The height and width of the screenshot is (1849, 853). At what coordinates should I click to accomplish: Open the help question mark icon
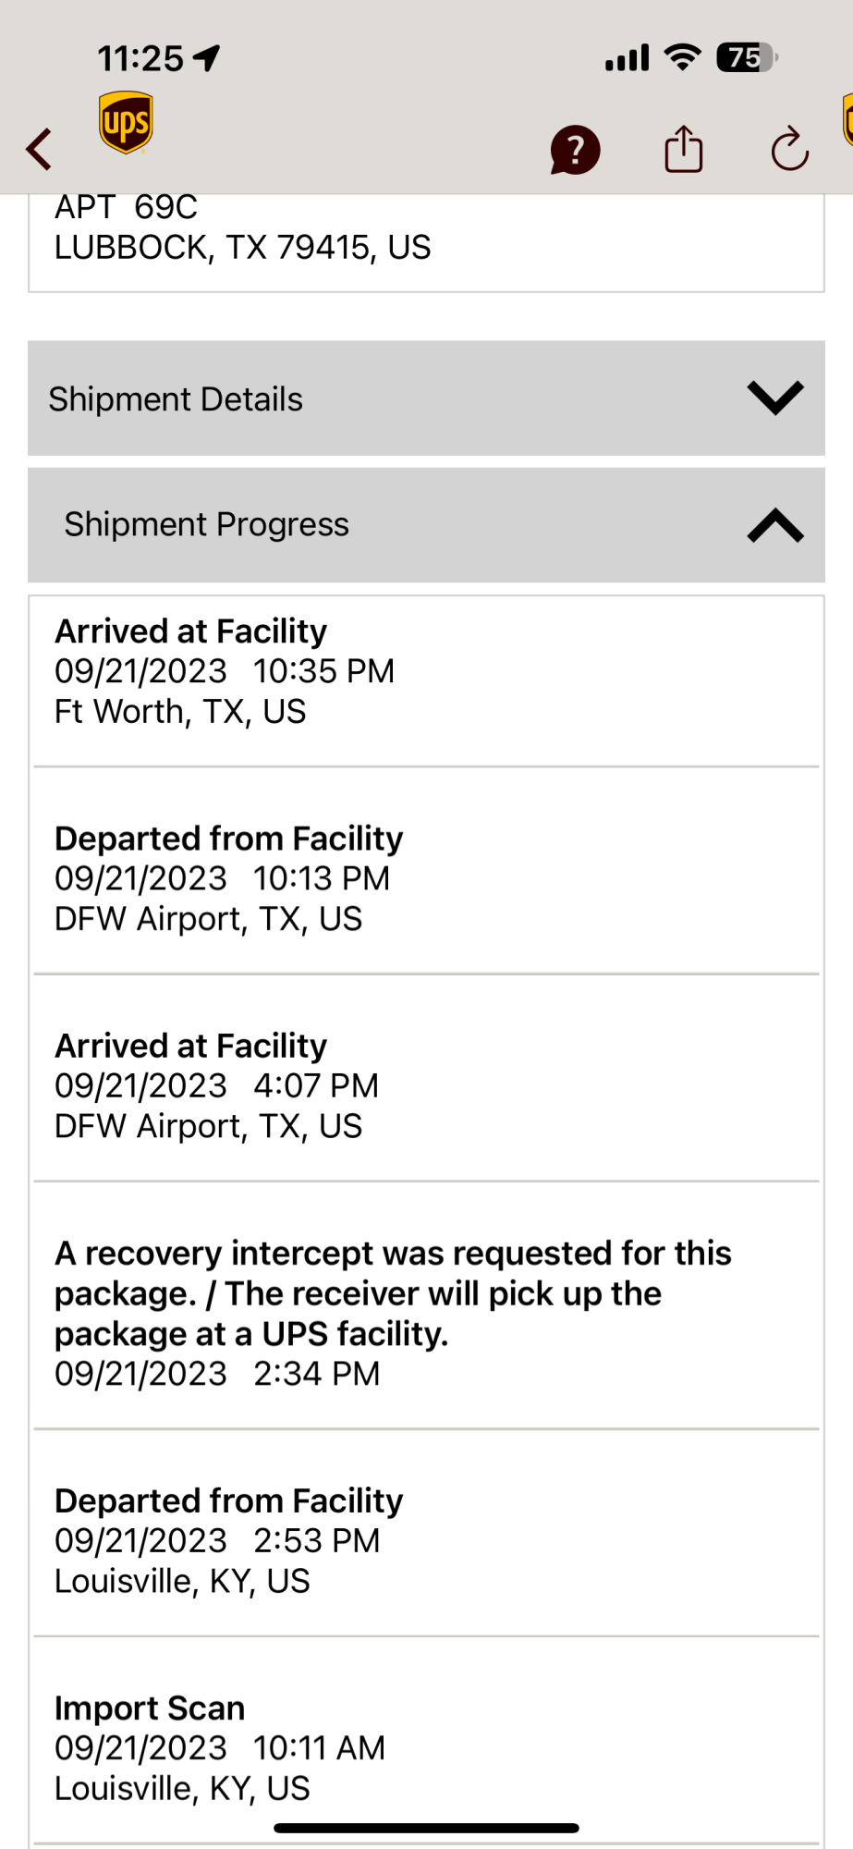575,150
